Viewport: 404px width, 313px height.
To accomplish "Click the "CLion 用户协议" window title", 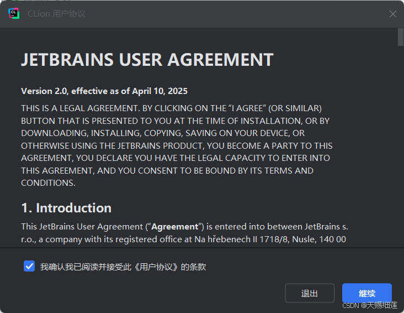I will 57,14.
